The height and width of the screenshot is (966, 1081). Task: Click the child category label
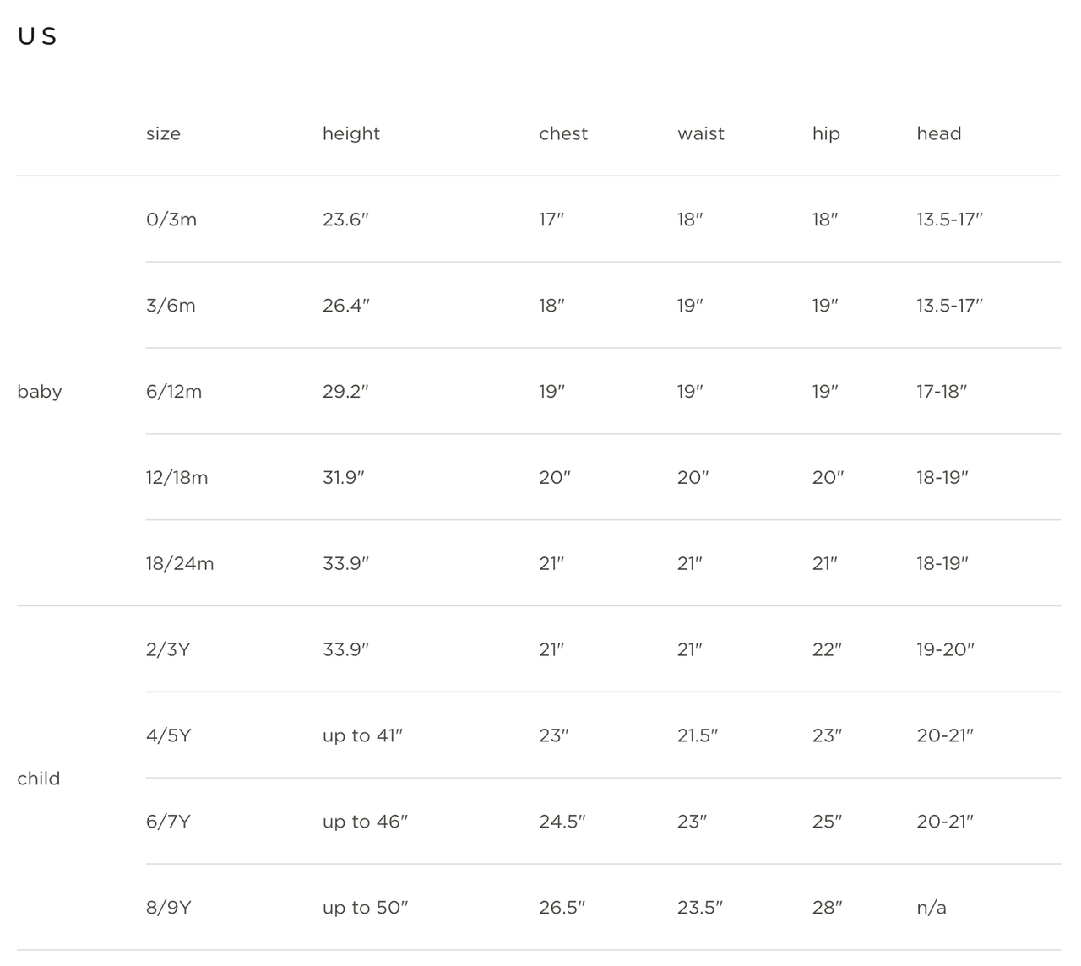pos(39,779)
